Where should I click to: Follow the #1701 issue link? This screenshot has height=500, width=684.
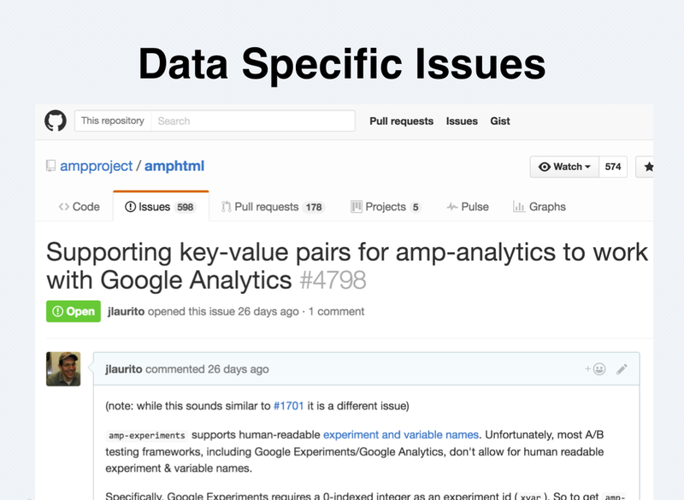(288, 406)
